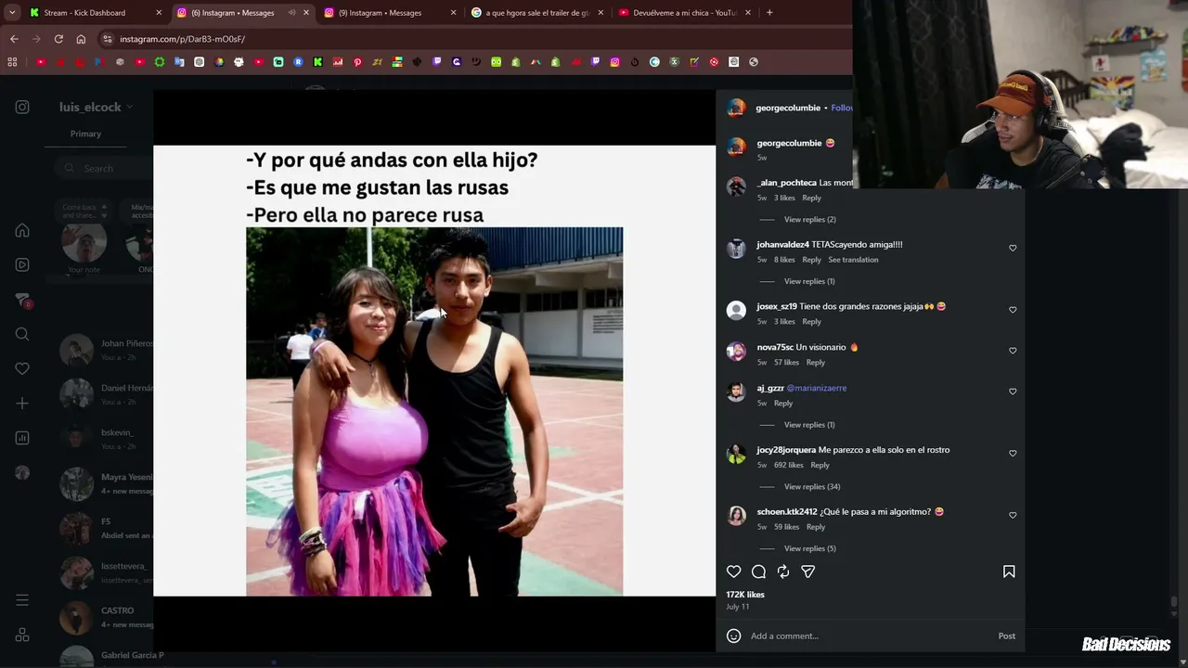This screenshot has height=668, width=1188.
Task: Open the dashboard chart icon in the sidebar
Action: coord(22,438)
